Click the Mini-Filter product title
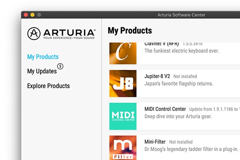Screen dimensions: 240x160 click(x=155, y=142)
